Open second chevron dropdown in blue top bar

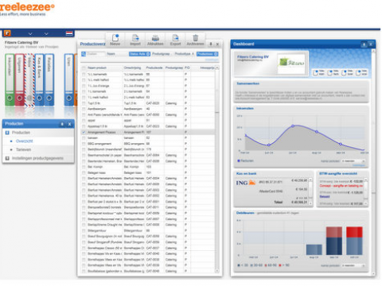[46, 34]
